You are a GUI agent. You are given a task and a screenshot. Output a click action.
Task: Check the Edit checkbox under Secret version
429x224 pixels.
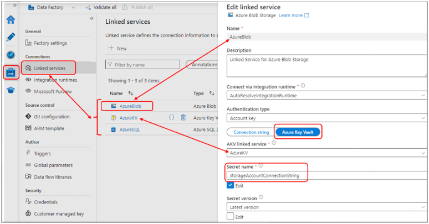click(230, 216)
